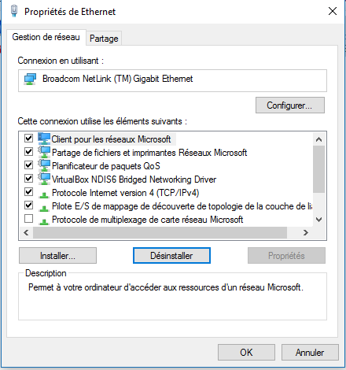Click the Installer... button
This screenshot has height=370, width=346.
[57, 256]
